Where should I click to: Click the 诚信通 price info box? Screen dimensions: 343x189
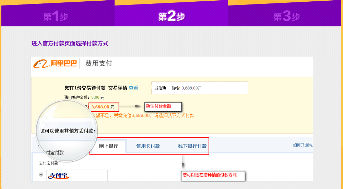point(199,88)
